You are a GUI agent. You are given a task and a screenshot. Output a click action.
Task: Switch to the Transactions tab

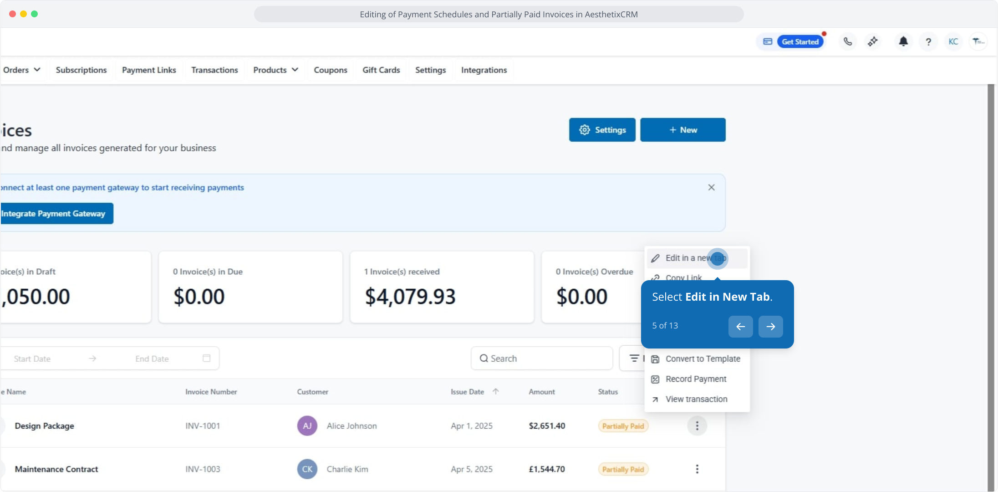[x=214, y=70]
